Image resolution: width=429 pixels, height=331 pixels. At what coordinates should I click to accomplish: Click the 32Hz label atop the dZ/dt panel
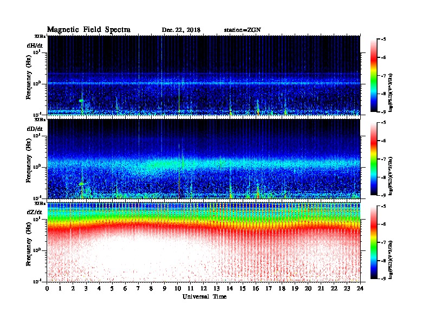click(40, 203)
